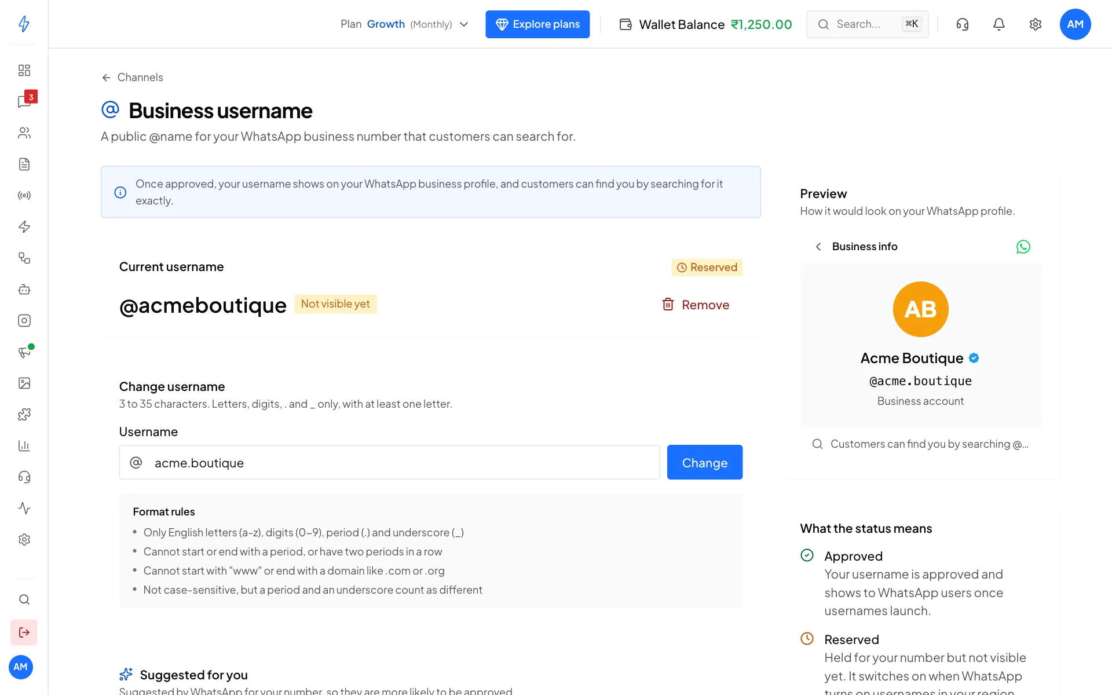The height and width of the screenshot is (695, 1112).
Task: Open the Instagram icon in sidebar
Action: click(x=24, y=320)
